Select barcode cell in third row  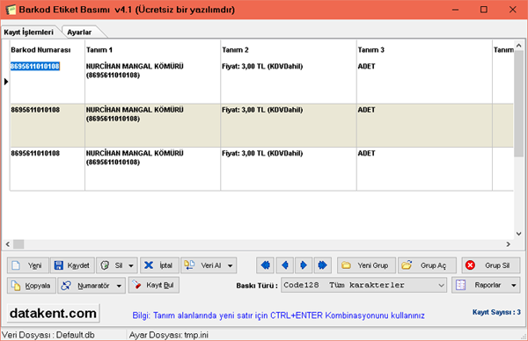[48, 169]
